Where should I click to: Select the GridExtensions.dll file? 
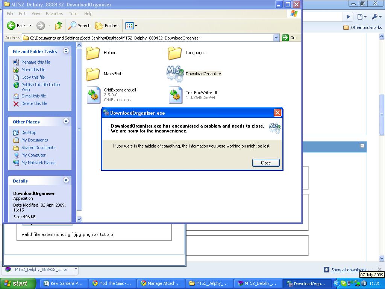(94, 94)
